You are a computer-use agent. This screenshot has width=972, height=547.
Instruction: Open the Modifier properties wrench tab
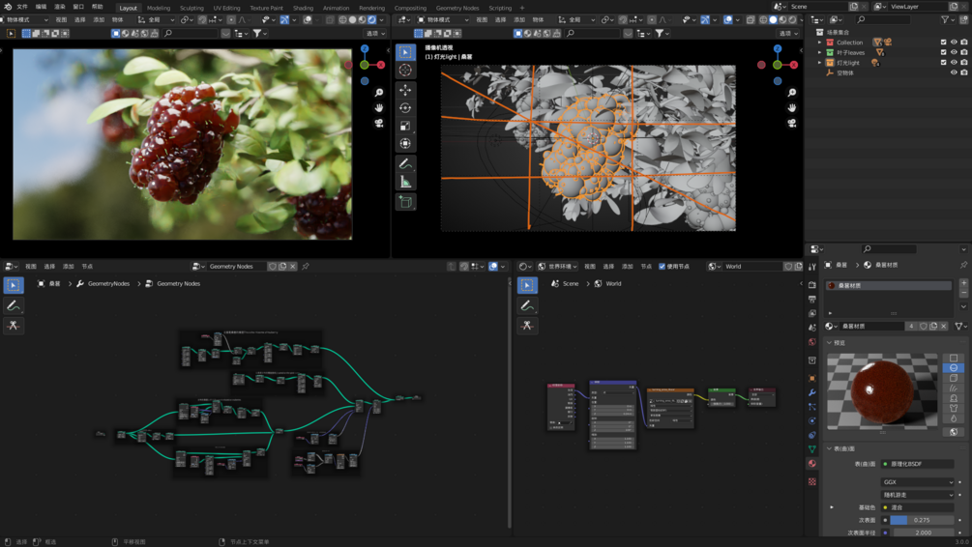click(812, 392)
